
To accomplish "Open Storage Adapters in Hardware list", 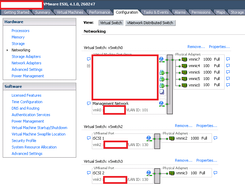I will point(26,57).
